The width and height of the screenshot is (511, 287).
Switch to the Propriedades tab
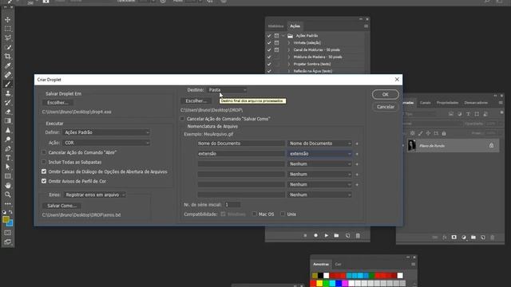click(x=447, y=103)
